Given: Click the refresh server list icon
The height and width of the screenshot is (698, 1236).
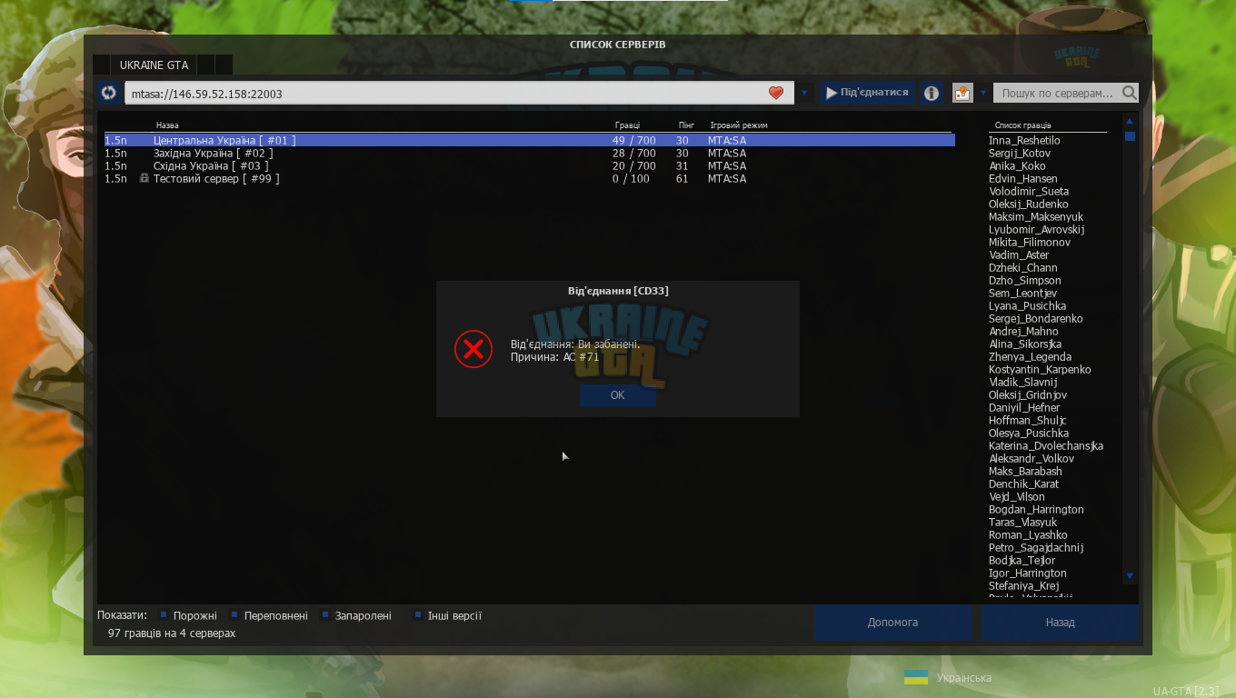Looking at the screenshot, I should click(109, 93).
